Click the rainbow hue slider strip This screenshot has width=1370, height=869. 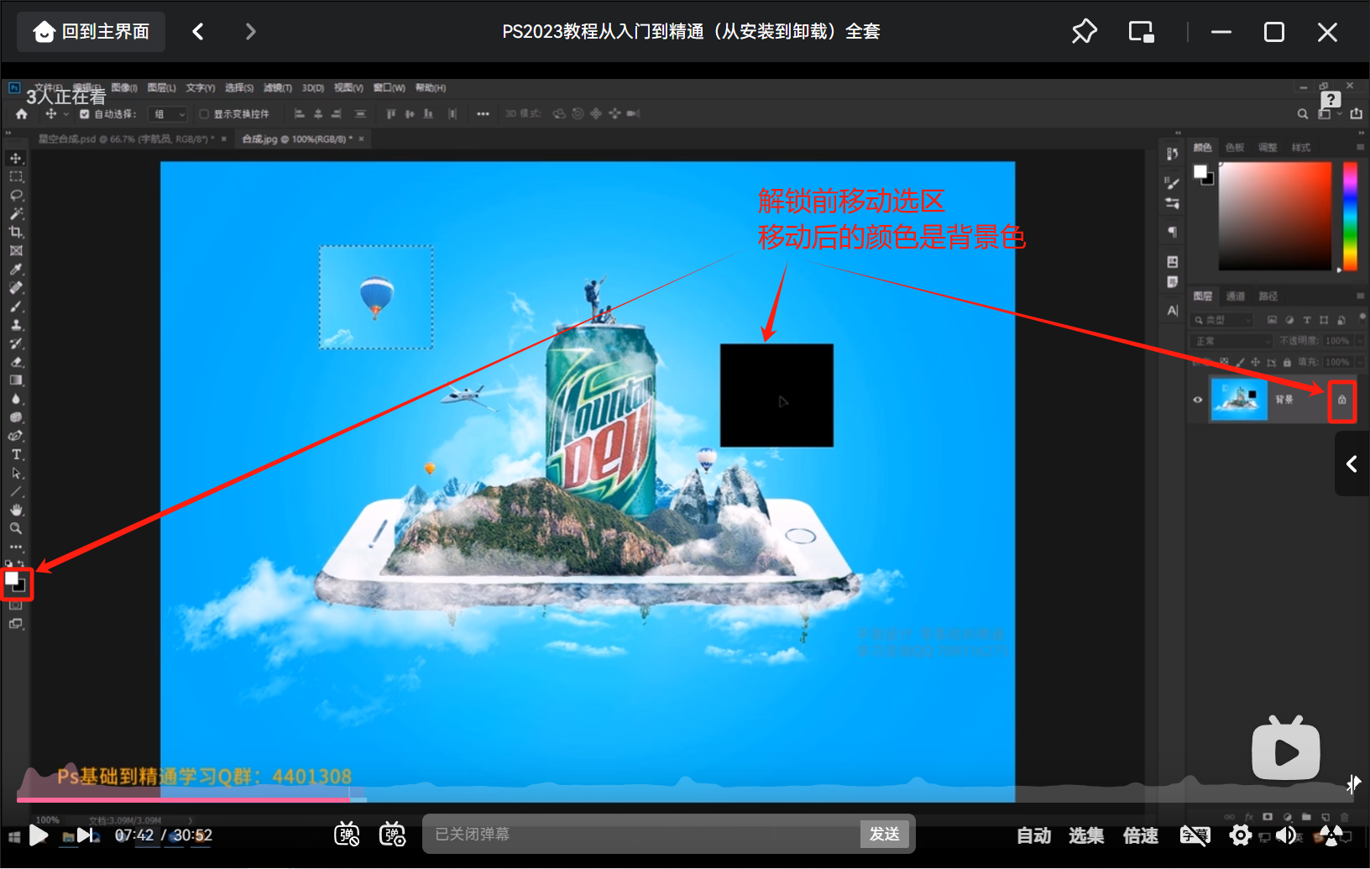[1350, 217]
